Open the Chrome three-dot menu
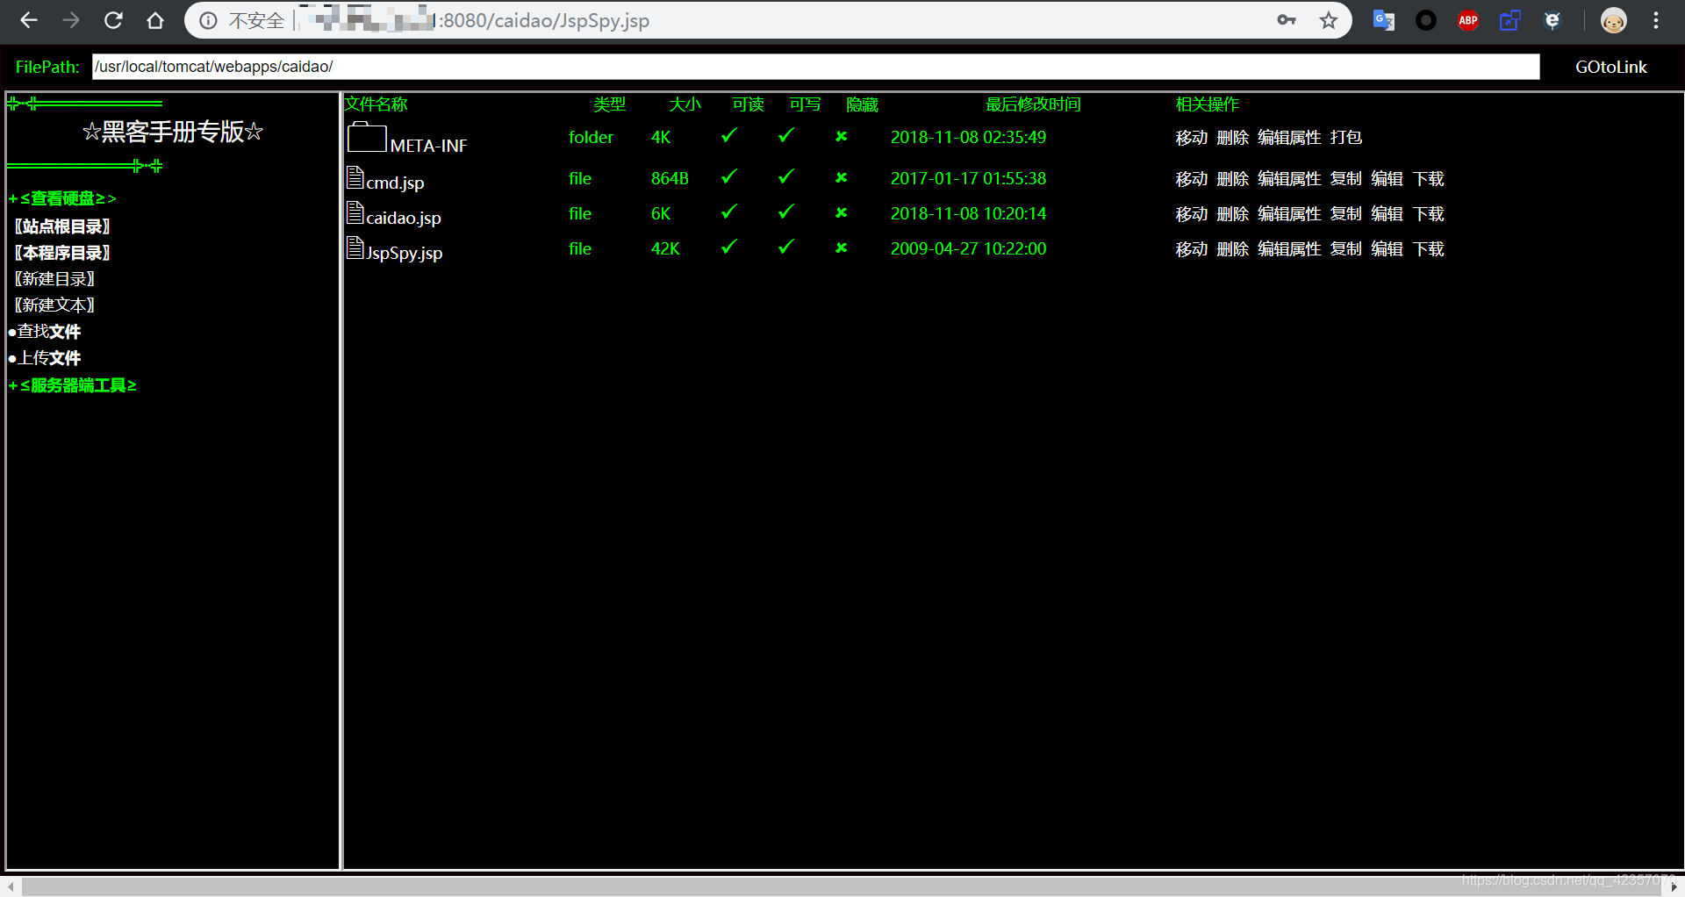The height and width of the screenshot is (897, 1685). pyautogui.click(x=1656, y=20)
